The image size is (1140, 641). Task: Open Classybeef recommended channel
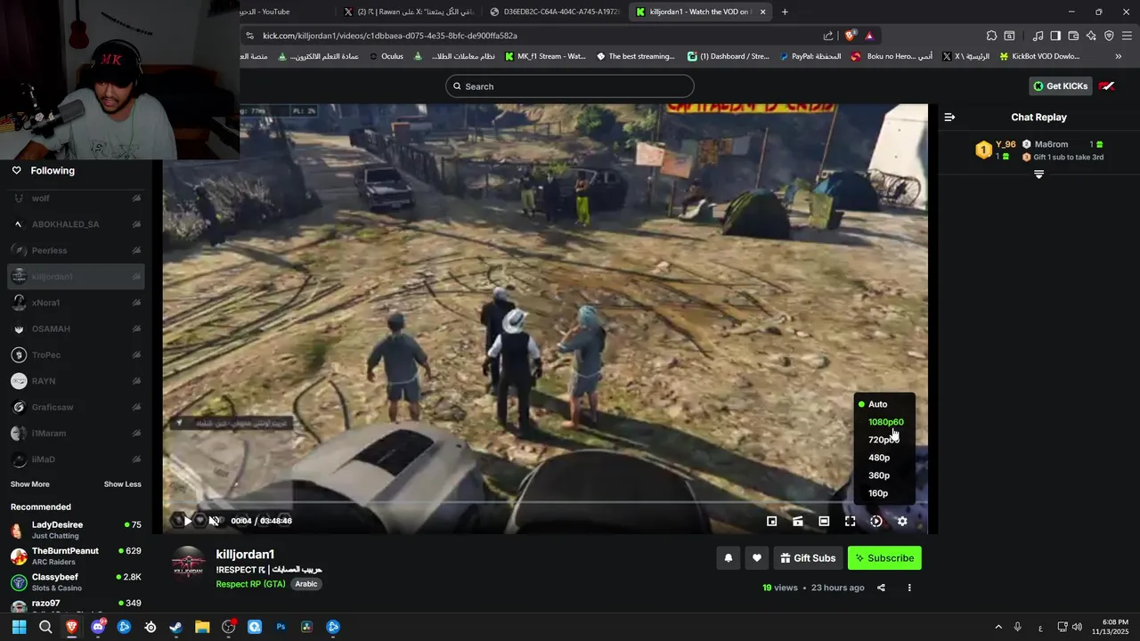pyautogui.click(x=76, y=582)
